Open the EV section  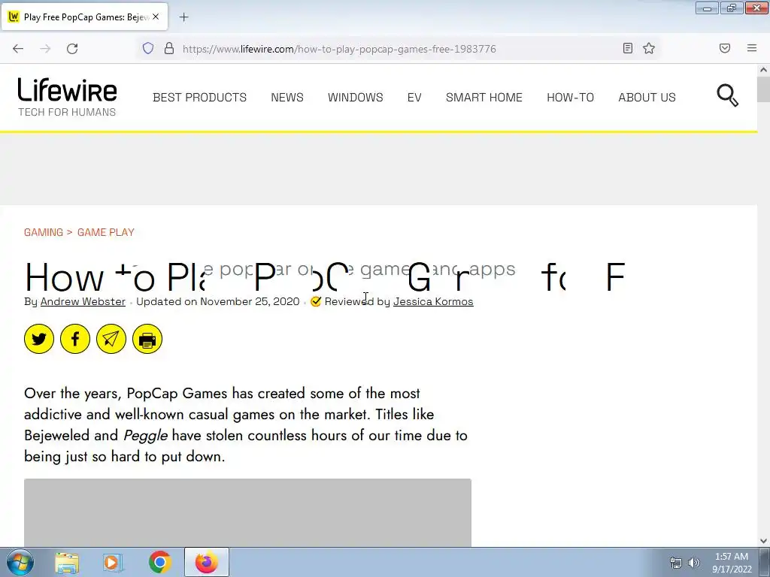[x=414, y=98]
